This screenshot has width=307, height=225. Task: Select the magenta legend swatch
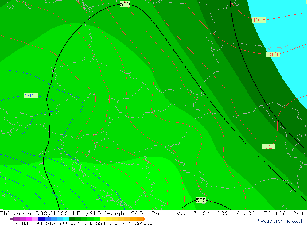29,219
